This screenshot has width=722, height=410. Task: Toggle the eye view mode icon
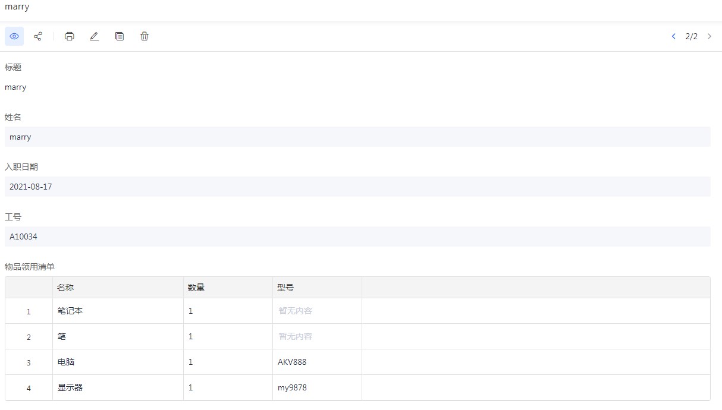[x=14, y=36]
